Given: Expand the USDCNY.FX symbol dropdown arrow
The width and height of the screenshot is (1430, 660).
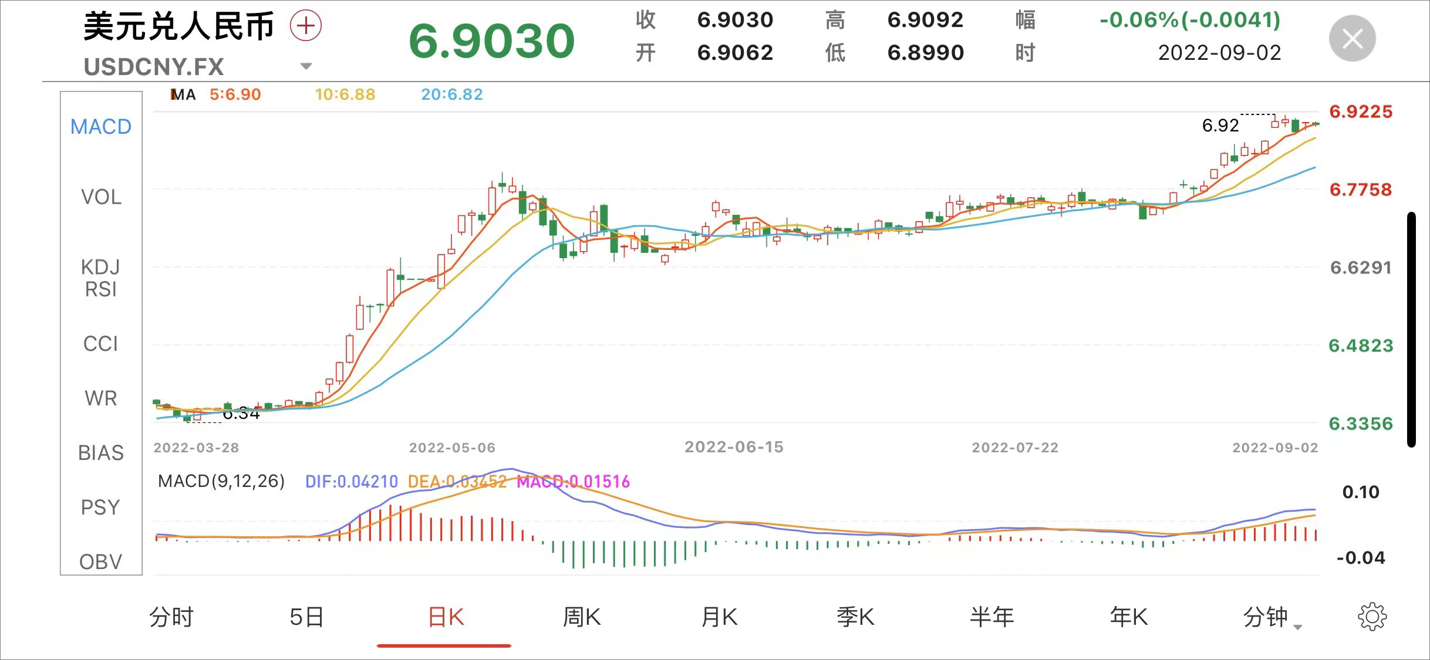Looking at the screenshot, I should 306,66.
